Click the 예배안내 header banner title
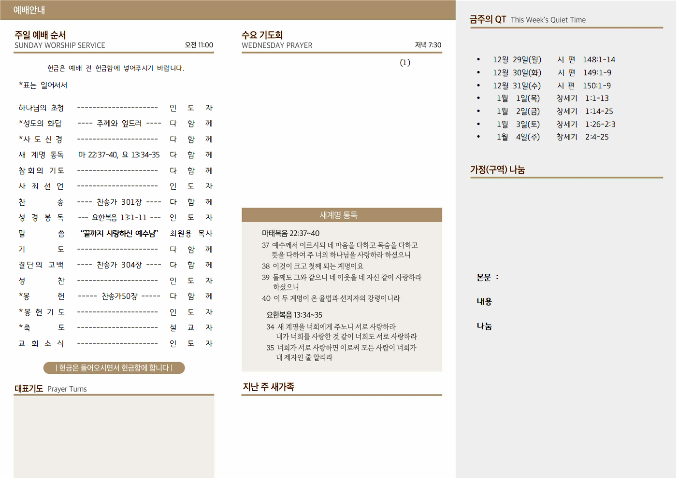Screen dimensions: 678x479 (x=29, y=10)
